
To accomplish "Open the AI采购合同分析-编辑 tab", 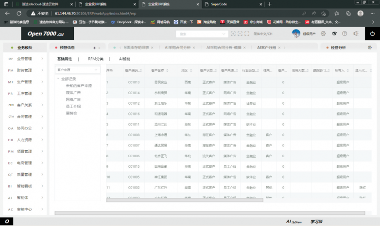I will point(224,48).
